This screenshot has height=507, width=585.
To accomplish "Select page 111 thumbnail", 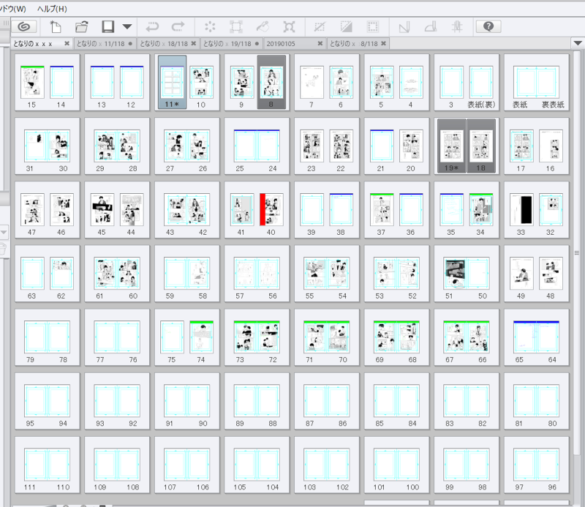I will [35, 465].
